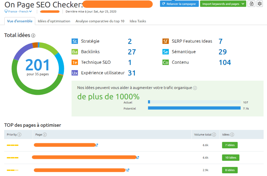Click the info icon beside Volume total
The image size is (267, 176).
coord(214,134)
